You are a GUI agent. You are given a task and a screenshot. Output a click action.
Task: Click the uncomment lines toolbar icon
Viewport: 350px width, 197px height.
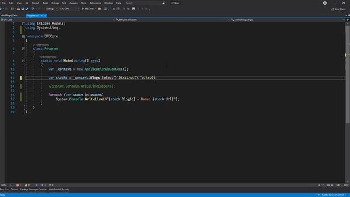(128, 9)
